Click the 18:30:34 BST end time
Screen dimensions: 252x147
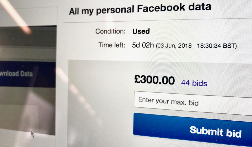coord(217,46)
